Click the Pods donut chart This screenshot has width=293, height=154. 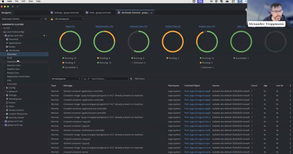(70, 41)
